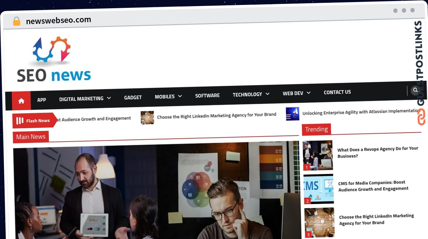Viewport: 428px width, 239px height.
Task: Click the newswebseo.com address text
Action: 58,20
